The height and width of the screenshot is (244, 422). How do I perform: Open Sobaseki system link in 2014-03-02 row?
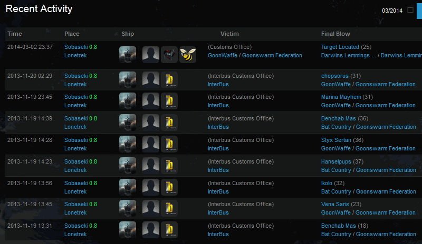76,47
